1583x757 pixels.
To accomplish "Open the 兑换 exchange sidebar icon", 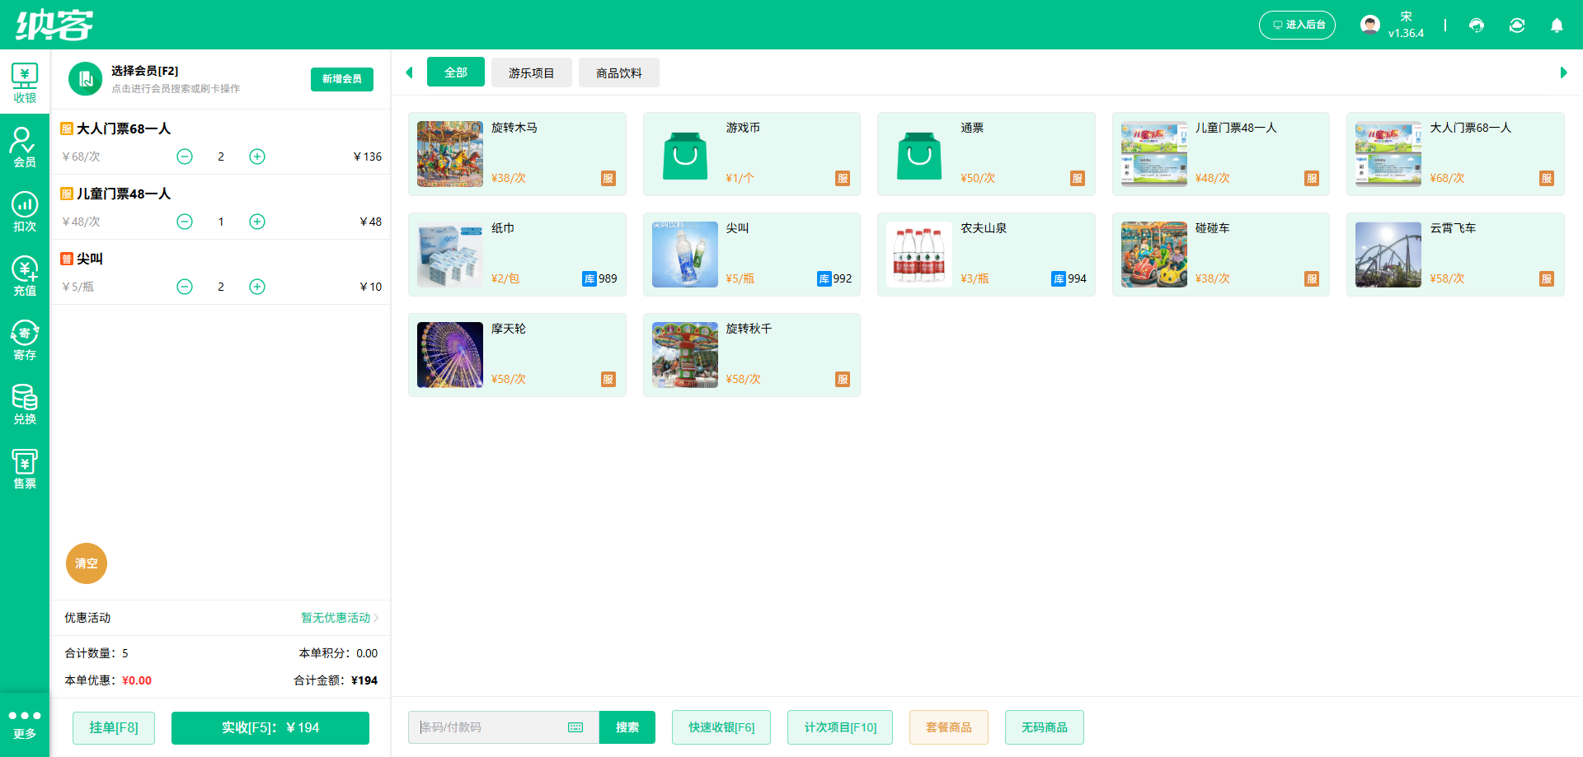I will click(25, 404).
